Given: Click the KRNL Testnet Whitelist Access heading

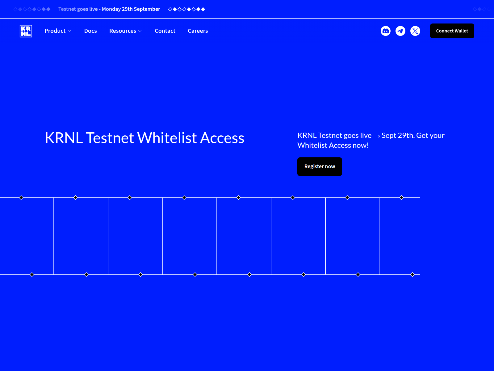Looking at the screenshot, I should click(144, 138).
